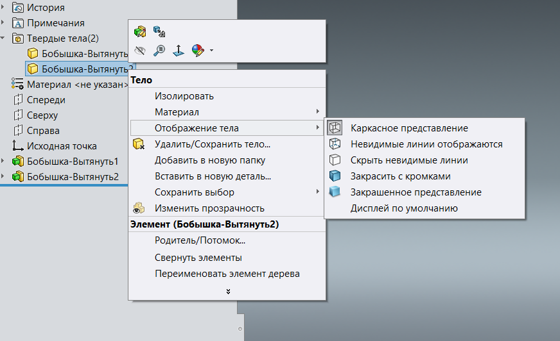Open the Appearances dropdown arrow
Viewport: 560px width, 341px height.
pos(211,50)
